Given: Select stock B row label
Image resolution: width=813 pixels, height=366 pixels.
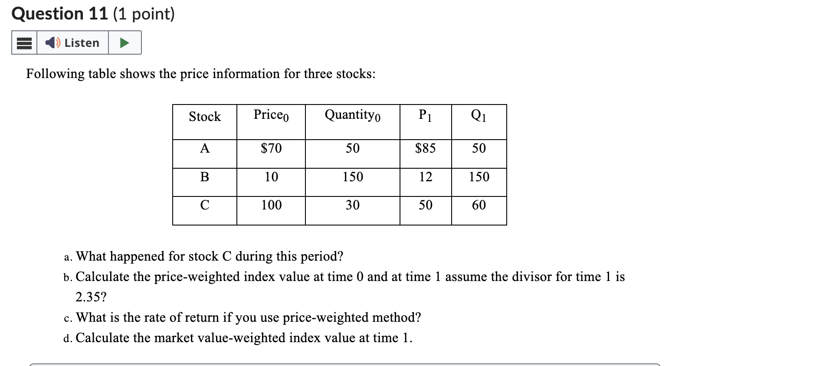Looking at the screenshot, I should click(x=204, y=177).
